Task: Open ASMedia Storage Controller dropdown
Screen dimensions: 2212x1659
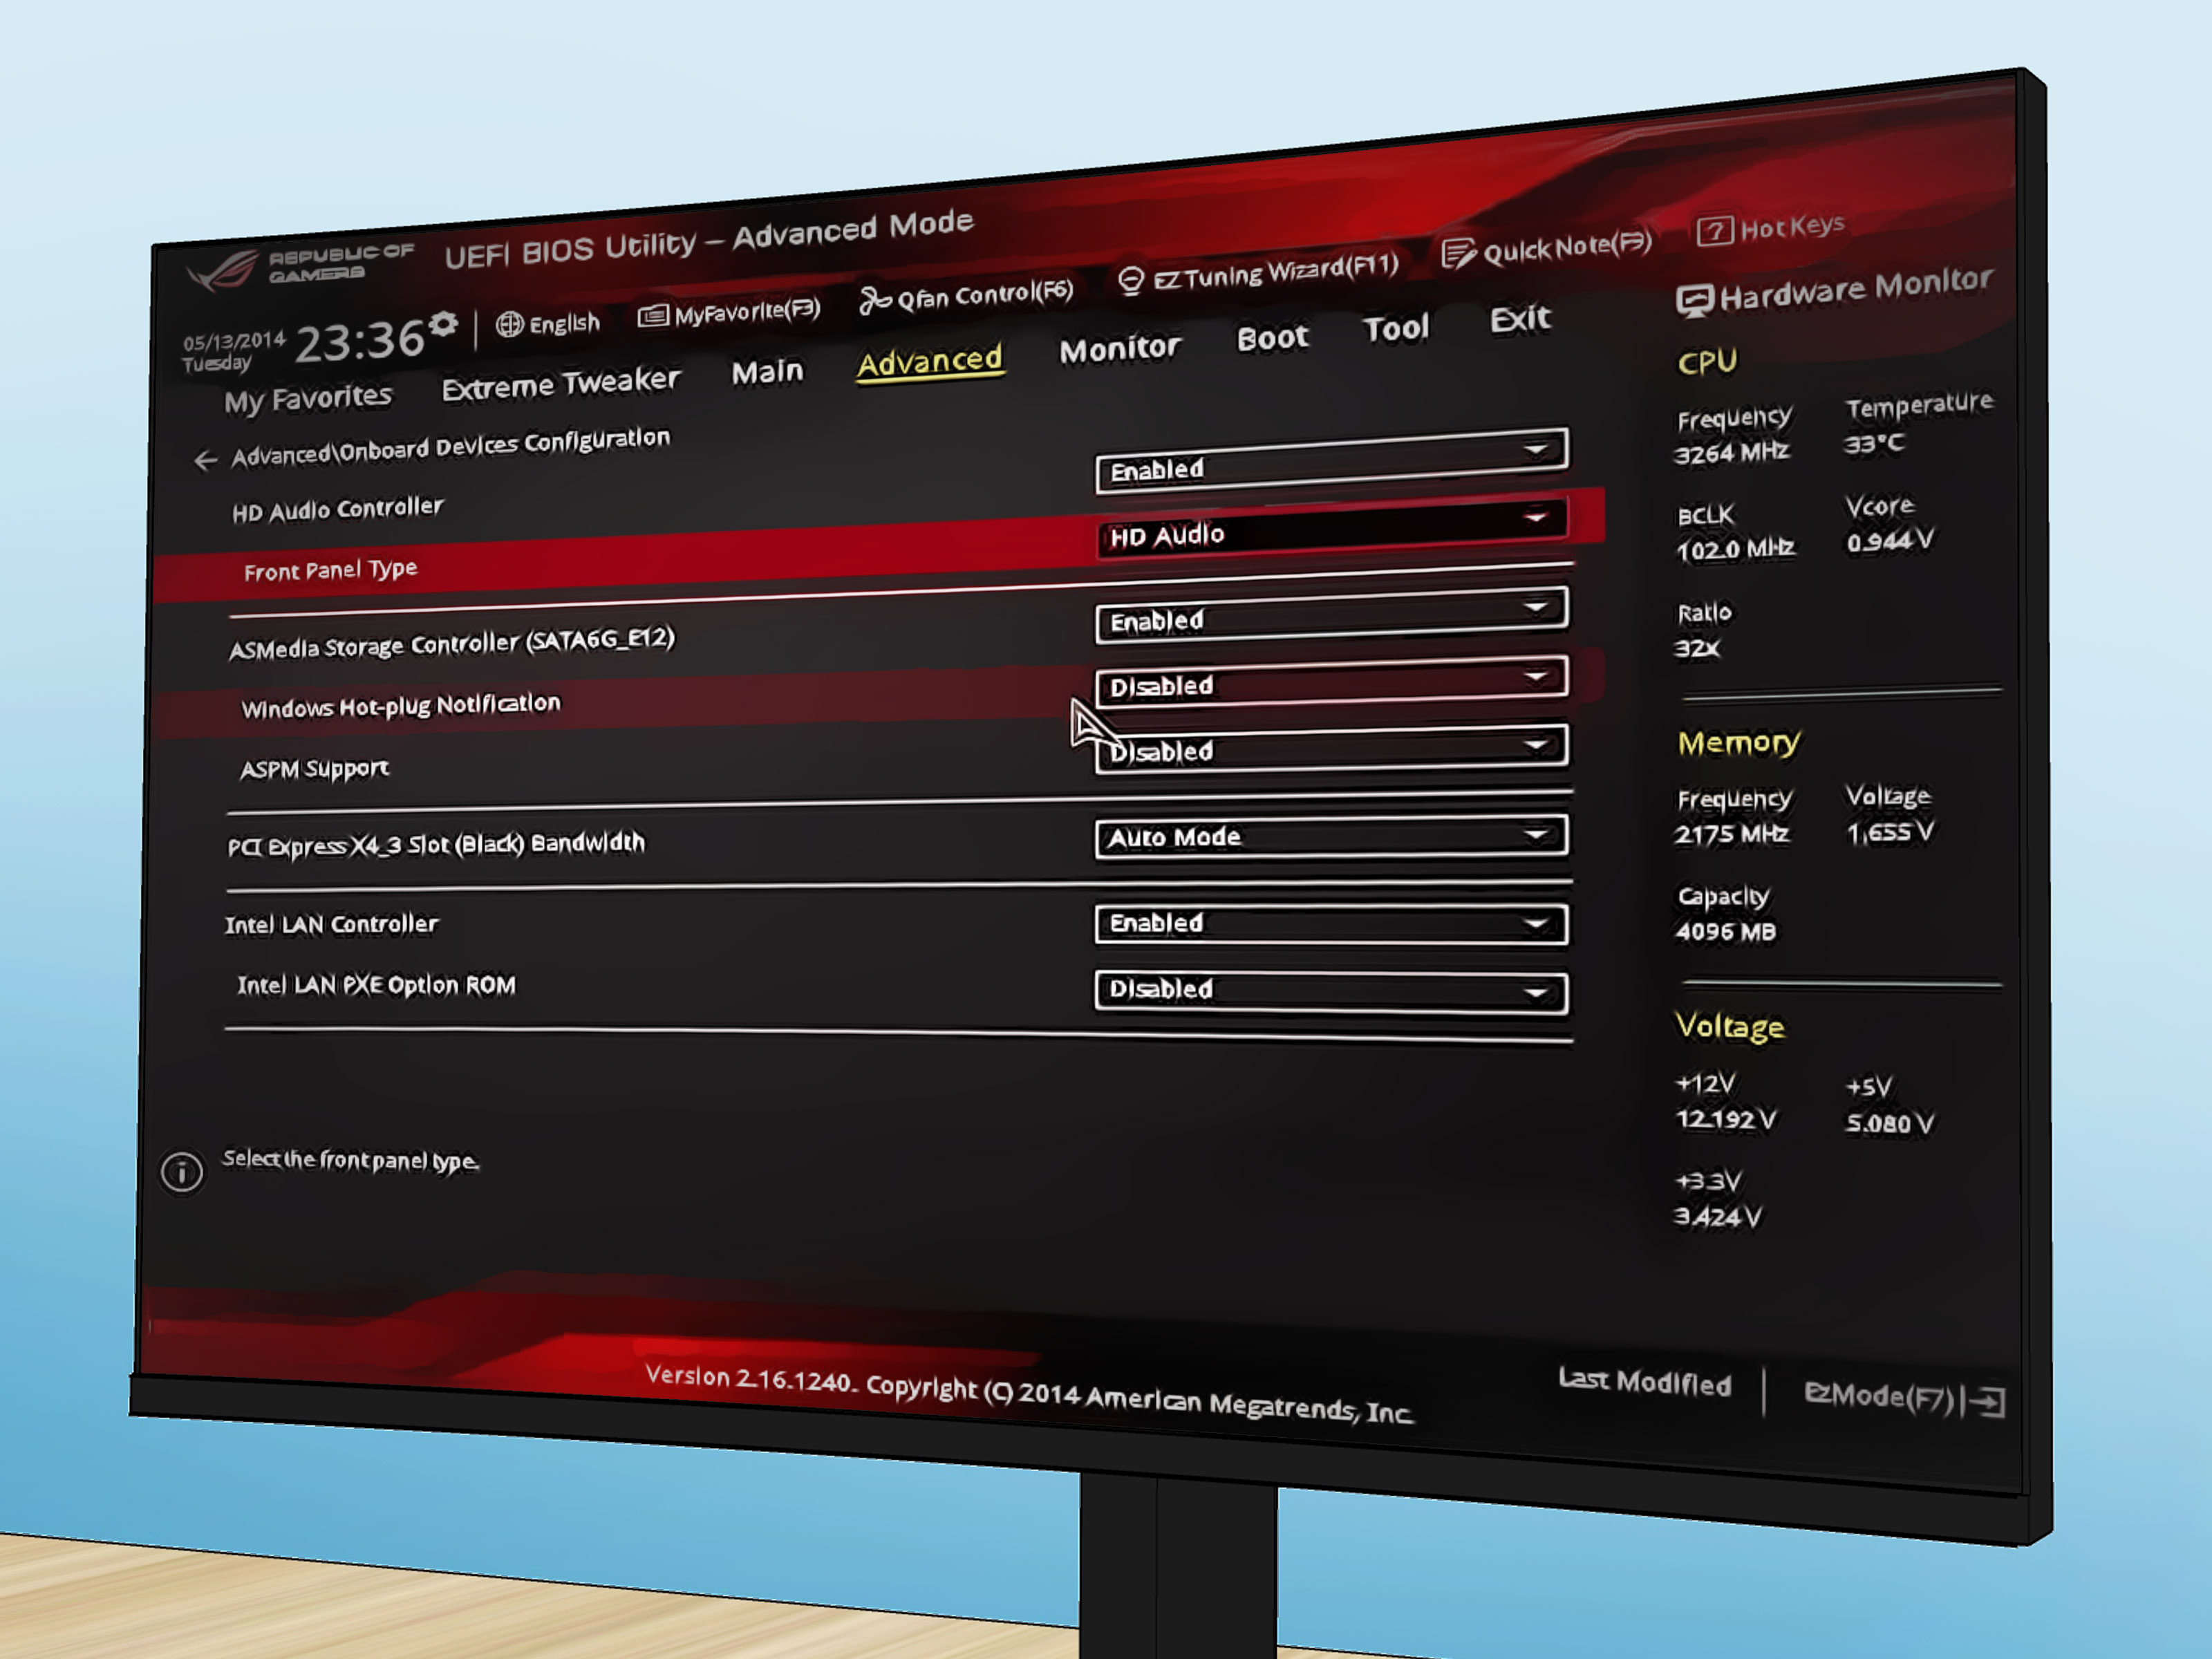Action: tap(1330, 615)
